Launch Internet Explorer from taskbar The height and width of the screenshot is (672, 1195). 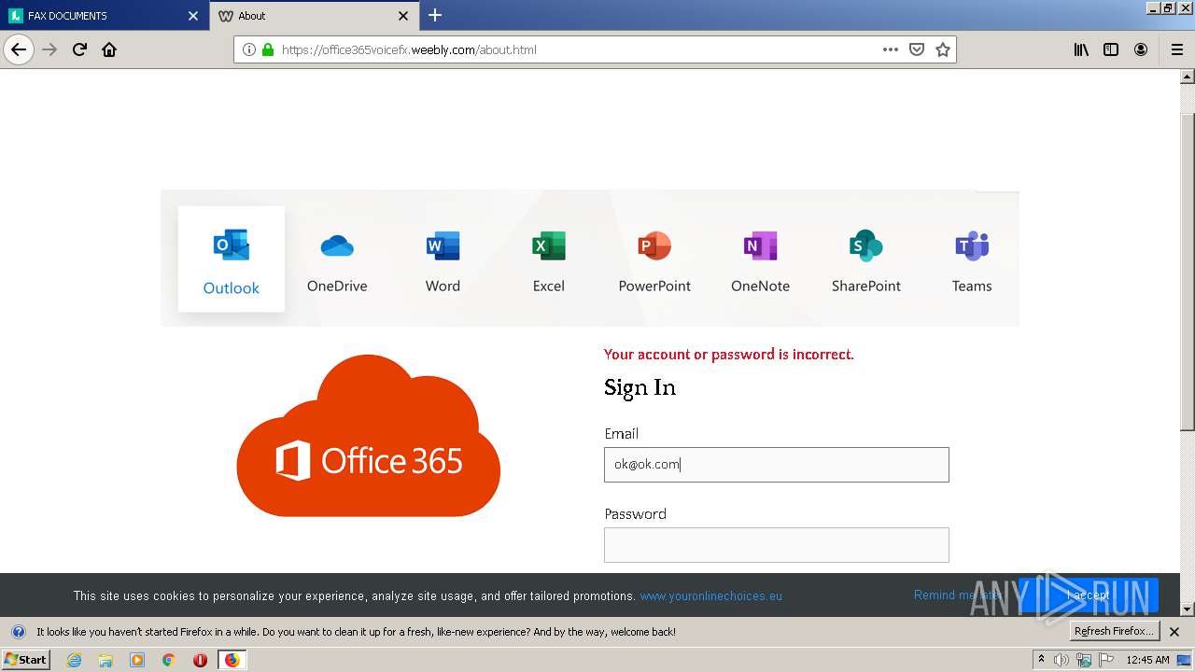(x=74, y=660)
